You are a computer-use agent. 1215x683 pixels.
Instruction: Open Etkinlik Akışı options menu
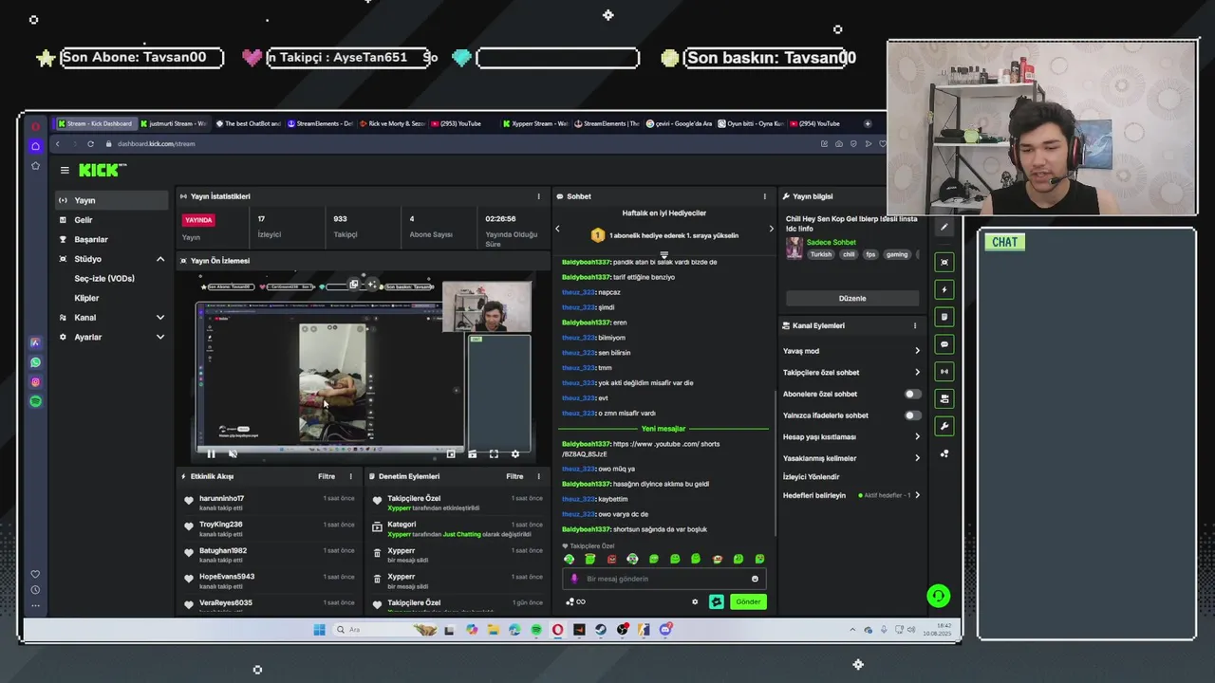(350, 476)
